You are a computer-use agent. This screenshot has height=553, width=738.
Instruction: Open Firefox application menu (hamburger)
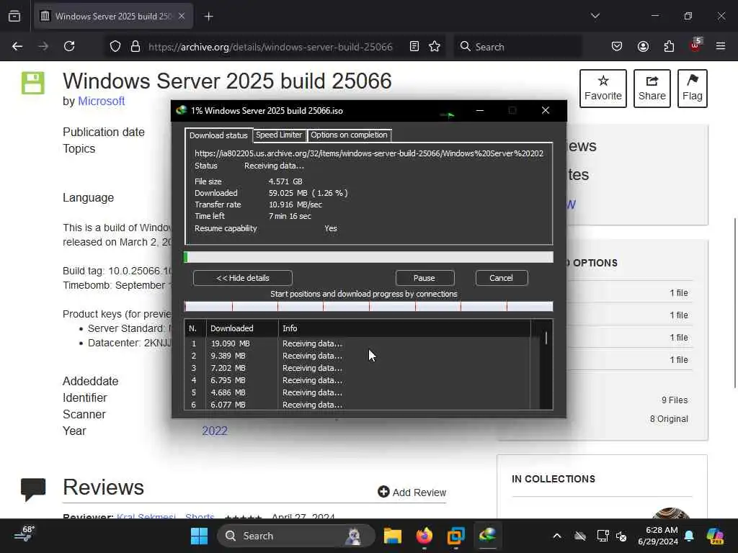(721, 47)
